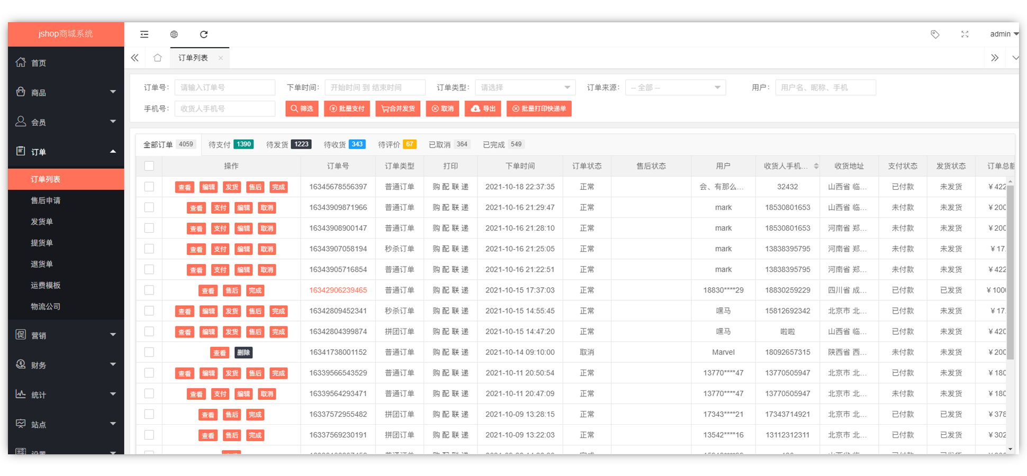Image resolution: width=1027 pixels, height=476 pixels.
Task: Open order link 16342906239465
Action: [338, 290]
